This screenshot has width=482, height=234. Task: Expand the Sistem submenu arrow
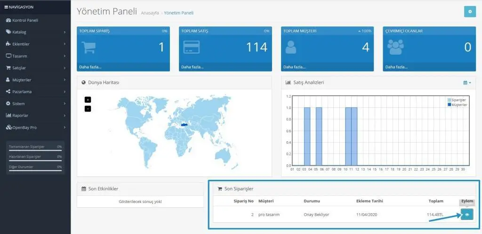(64, 104)
